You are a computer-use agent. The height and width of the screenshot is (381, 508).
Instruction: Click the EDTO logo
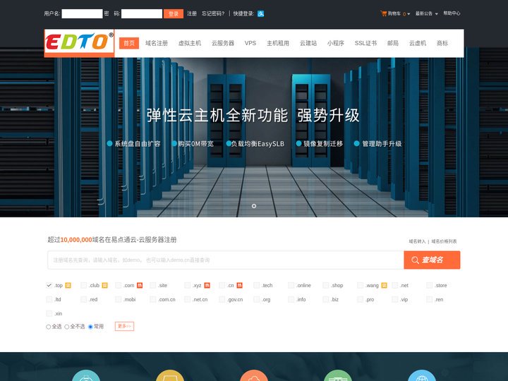click(79, 43)
